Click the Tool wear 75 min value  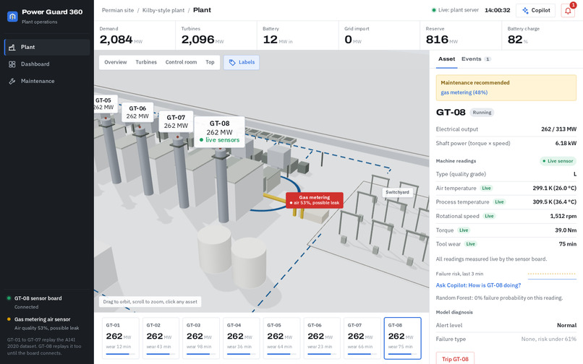pos(567,244)
